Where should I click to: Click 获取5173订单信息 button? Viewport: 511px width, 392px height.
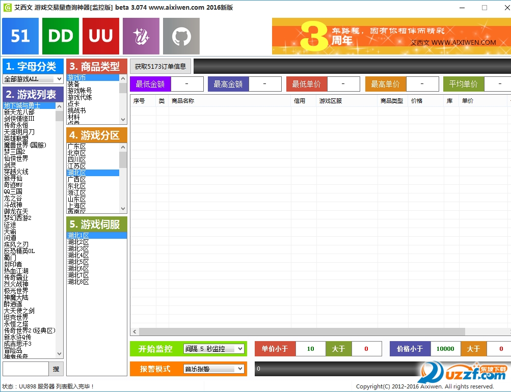[160, 66]
